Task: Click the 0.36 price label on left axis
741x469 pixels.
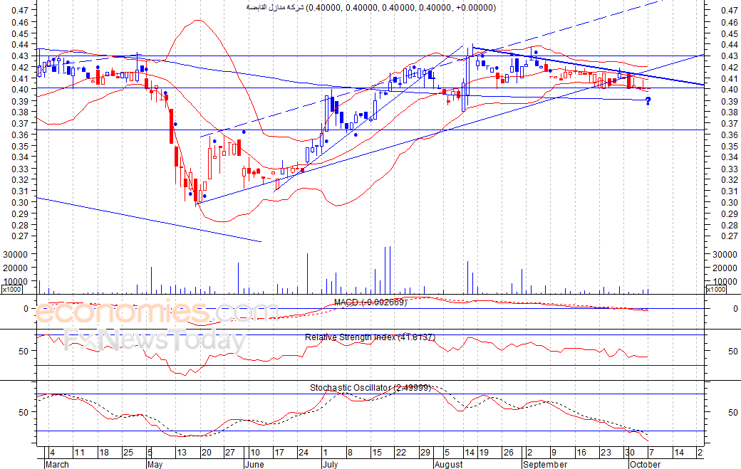Action: 19,135
